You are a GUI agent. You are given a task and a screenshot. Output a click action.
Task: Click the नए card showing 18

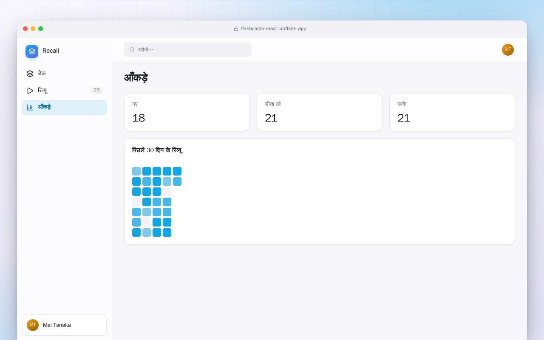point(187,112)
